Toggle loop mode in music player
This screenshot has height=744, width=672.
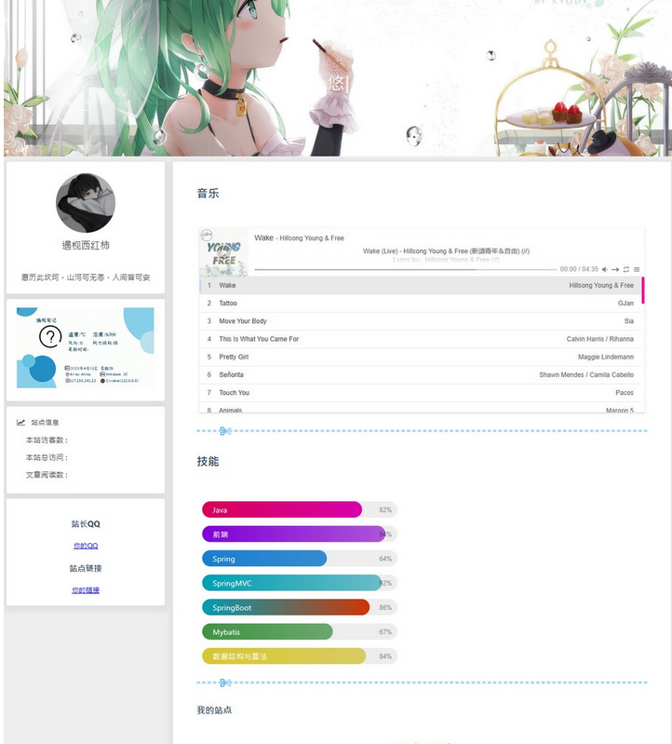point(626,269)
